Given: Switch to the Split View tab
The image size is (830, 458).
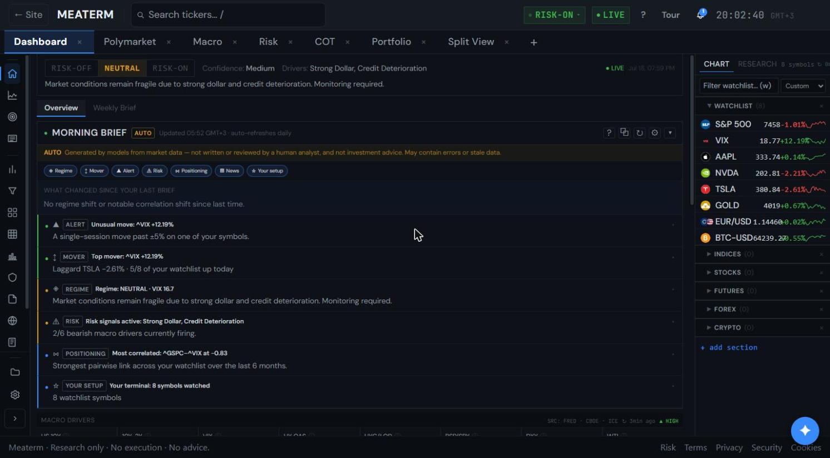Looking at the screenshot, I should (471, 42).
